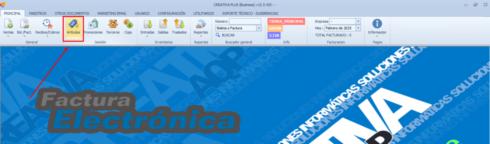The height and width of the screenshot is (144, 490).
Task: Open the Caja coins icon
Action: [x=128, y=24]
